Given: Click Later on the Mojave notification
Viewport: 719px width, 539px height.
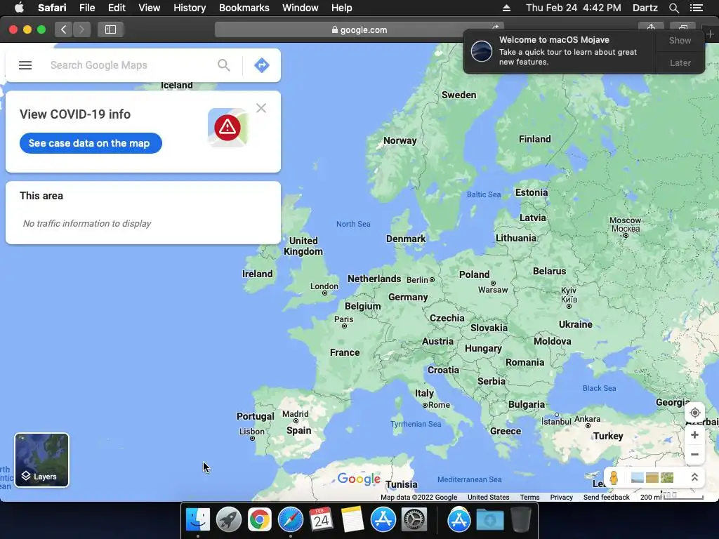Looking at the screenshot, I should (x=680, y=62).
